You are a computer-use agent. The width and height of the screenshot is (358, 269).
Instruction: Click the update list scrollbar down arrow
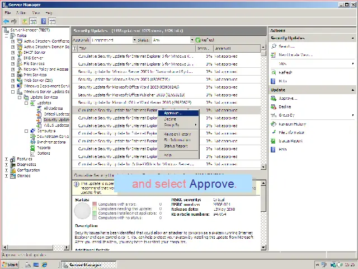[263, 167]
